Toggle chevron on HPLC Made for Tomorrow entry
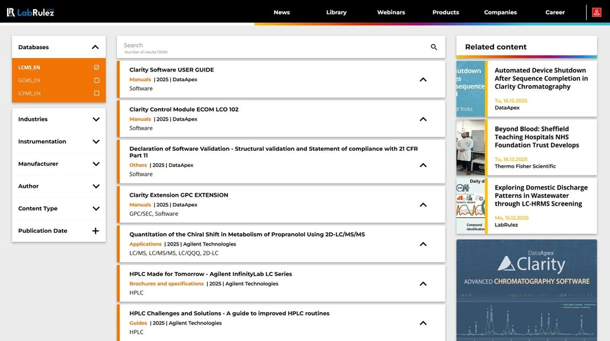Image resolution: width=610 pixels, height=341 pixels. coord(423,284)
